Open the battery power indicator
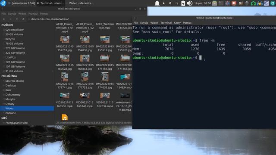The image size is (276, 155). pos(183,3)
